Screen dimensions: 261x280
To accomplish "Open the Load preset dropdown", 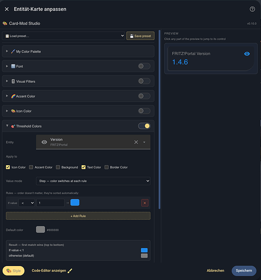I will 63,36.
